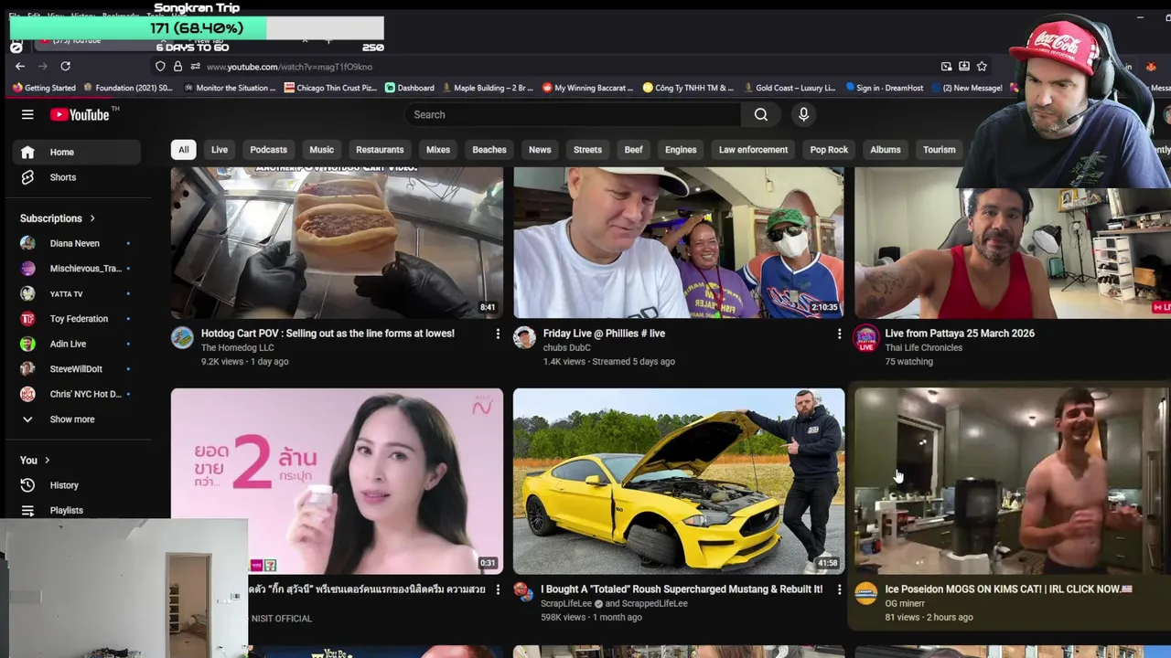Open Ice Poseidon MOGS video thumbnail
Viewport: 1171px width, 658px height.
pyautogui.click(x=1013, y=482)
